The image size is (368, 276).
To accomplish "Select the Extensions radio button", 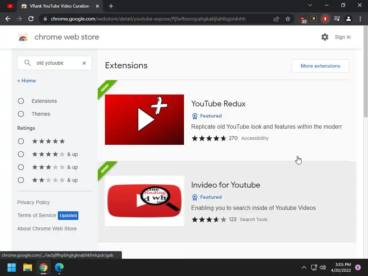I will (x=21, y=101).
